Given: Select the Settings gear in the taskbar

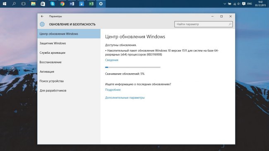Looking at the screenshot, I should (101, 4).
